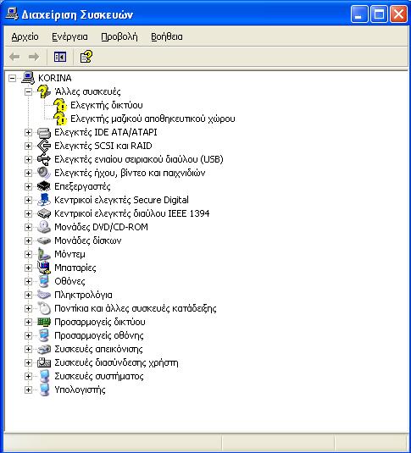Collapse the Άλλες συσκευές branch

point(28,92)
